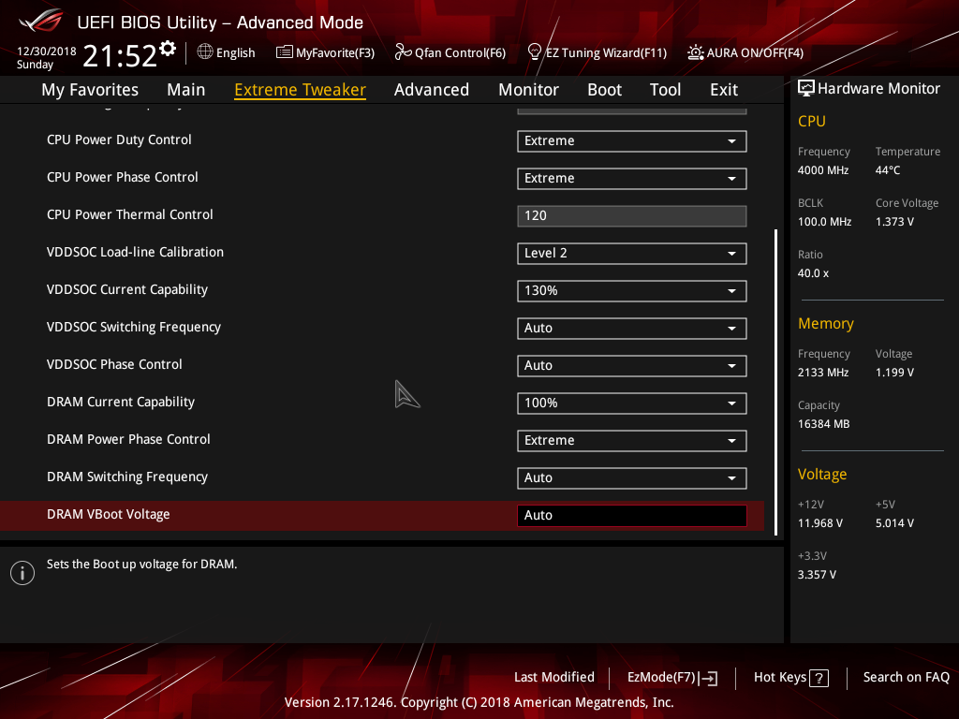Expand VDDSOC Switching Frequency dropdown
Screen dimensions: 959x719
[632, 329]
